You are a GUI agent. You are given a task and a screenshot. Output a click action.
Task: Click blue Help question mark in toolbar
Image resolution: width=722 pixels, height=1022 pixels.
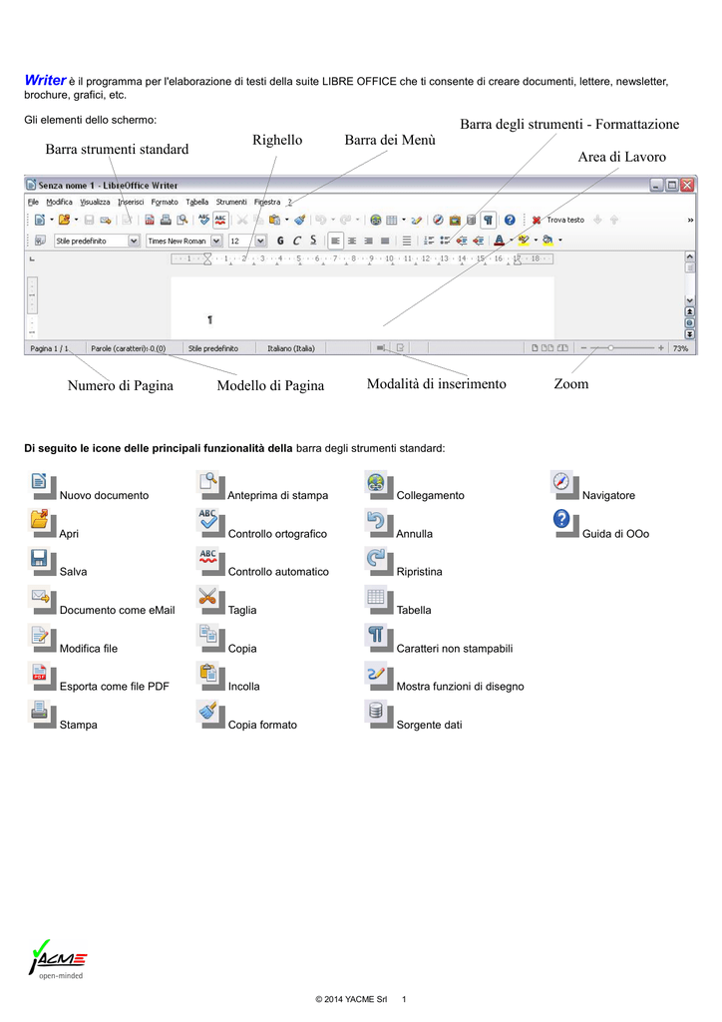[510, 220]
